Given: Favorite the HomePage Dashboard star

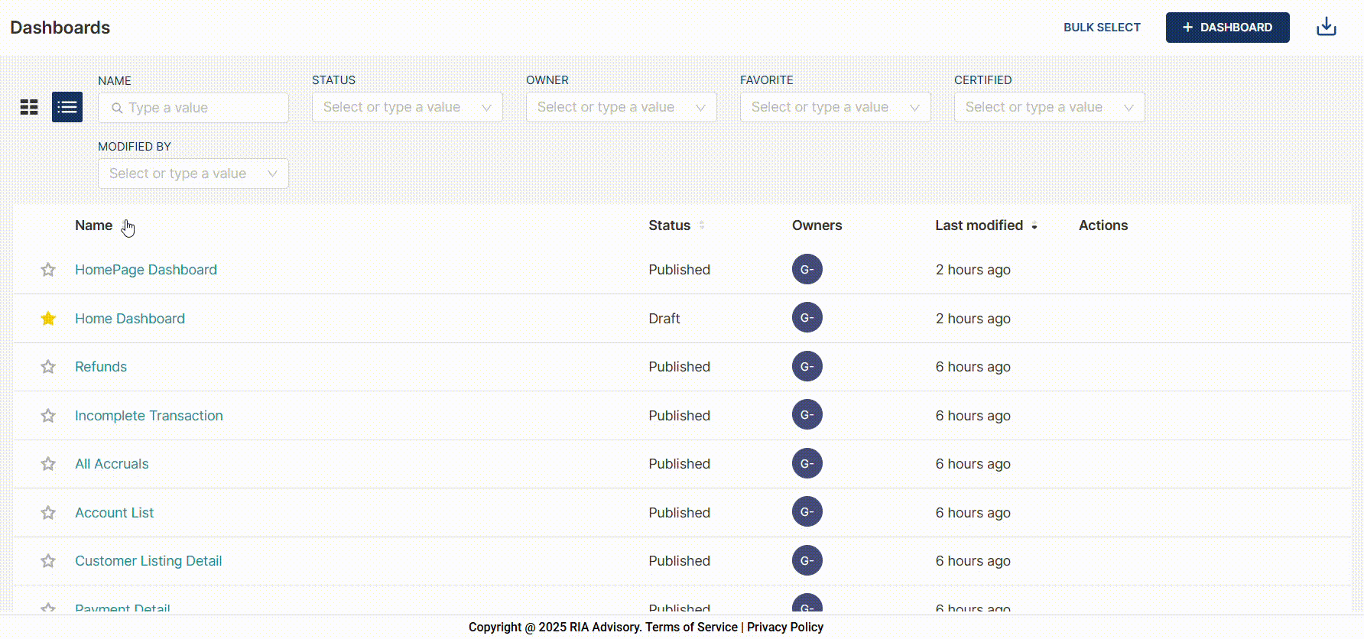Looking at the screenshot, I should (48, 270).
